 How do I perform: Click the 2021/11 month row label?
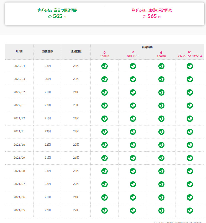tap(19, 132)
